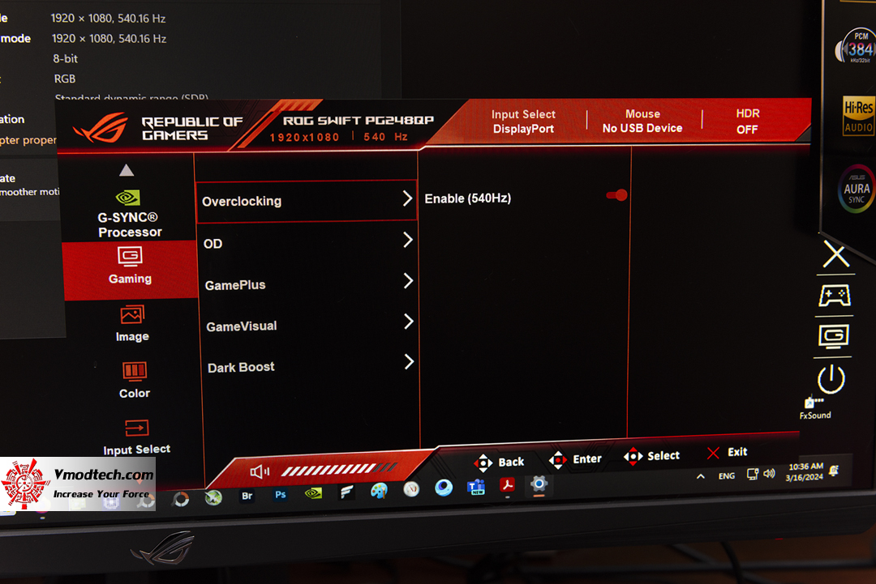Open Adobe Acrobat from the taskbar
Screen dimensions: 876x584
pyautogui.click(x=507, y=485)
